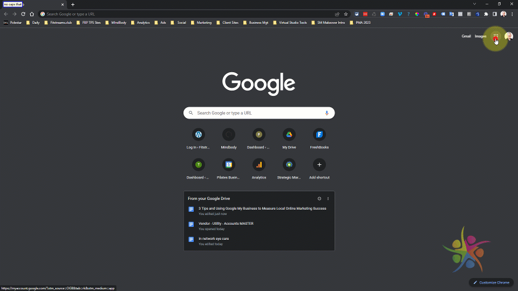Reload the current page
Viewport: 518px width, 291px height.
(23, 14)
